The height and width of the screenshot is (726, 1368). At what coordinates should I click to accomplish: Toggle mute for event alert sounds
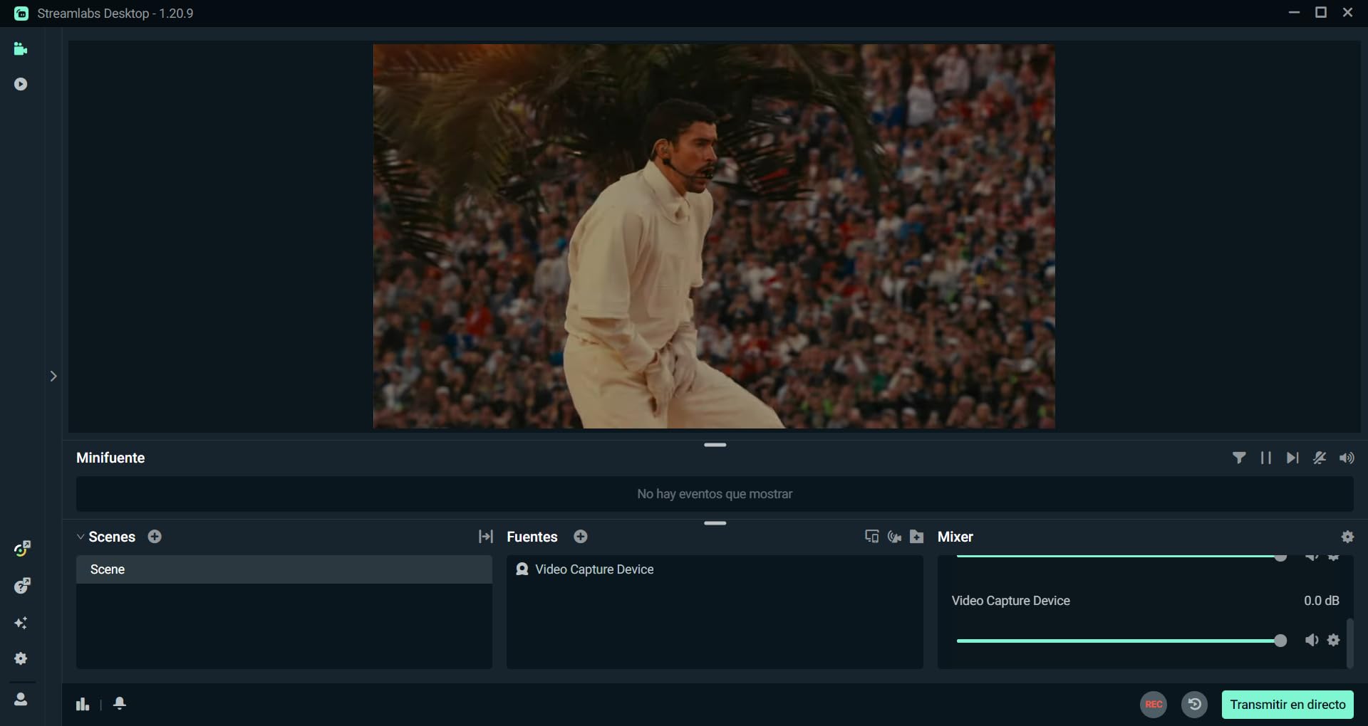click(x=1347, y=458)
